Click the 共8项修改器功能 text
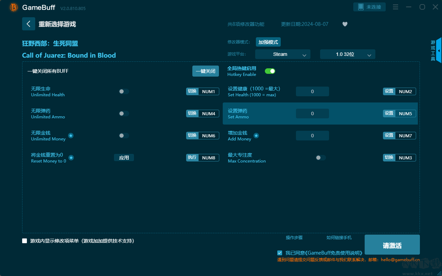442x276 pixels. tap(246, 24)
